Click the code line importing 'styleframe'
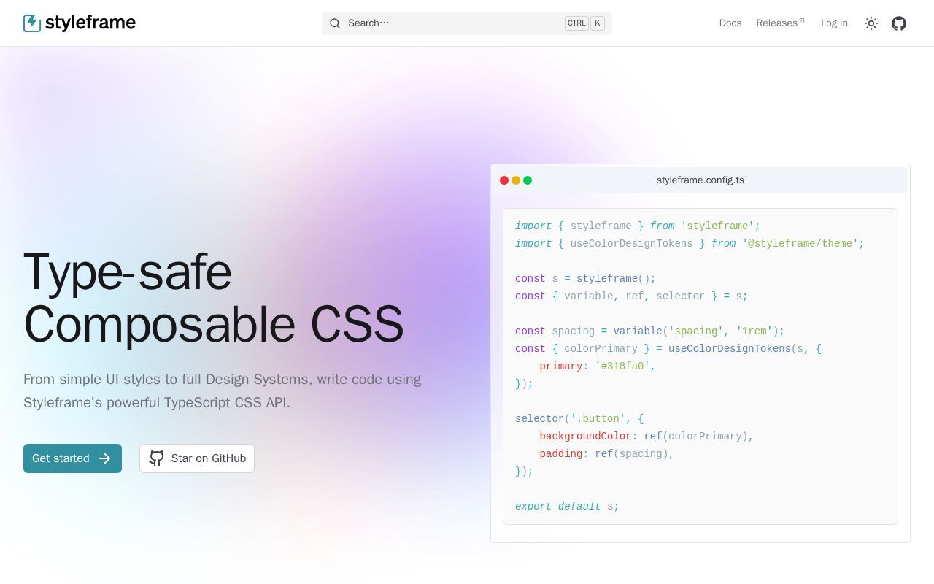This screenshot has height=584, width=934. click(638, 226)
